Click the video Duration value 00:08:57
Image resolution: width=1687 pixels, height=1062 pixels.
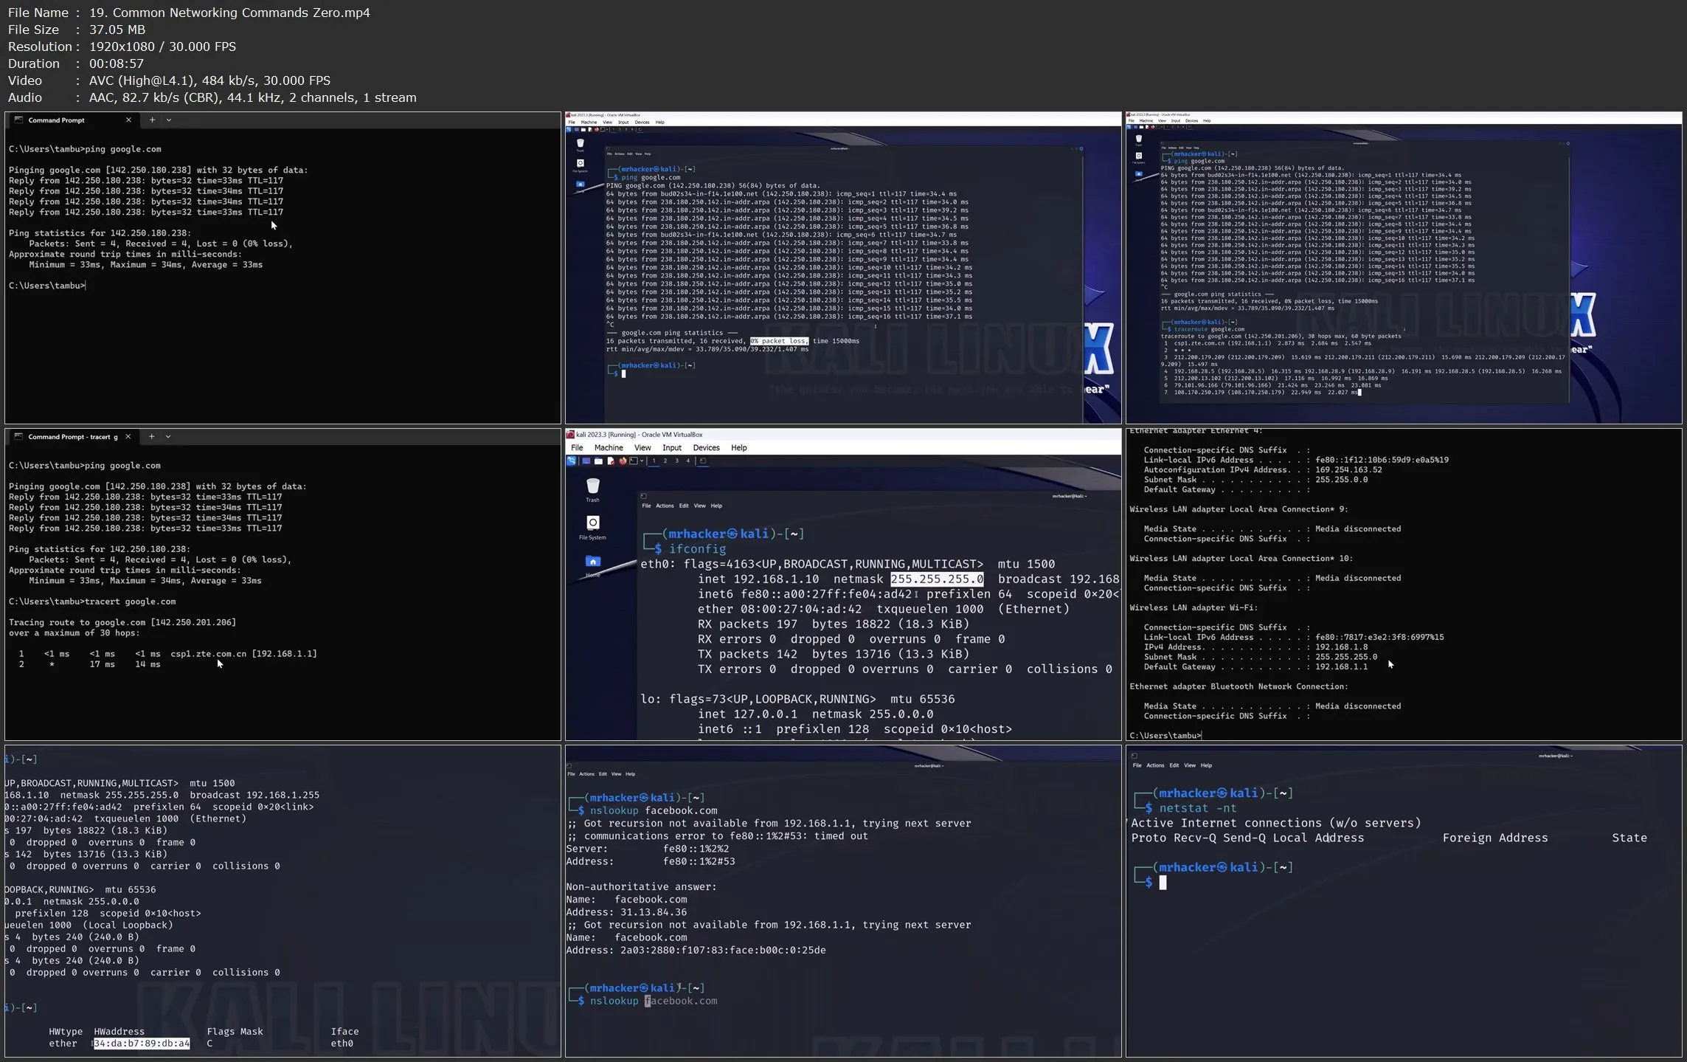pyautogui.click(x=116, y=63)
